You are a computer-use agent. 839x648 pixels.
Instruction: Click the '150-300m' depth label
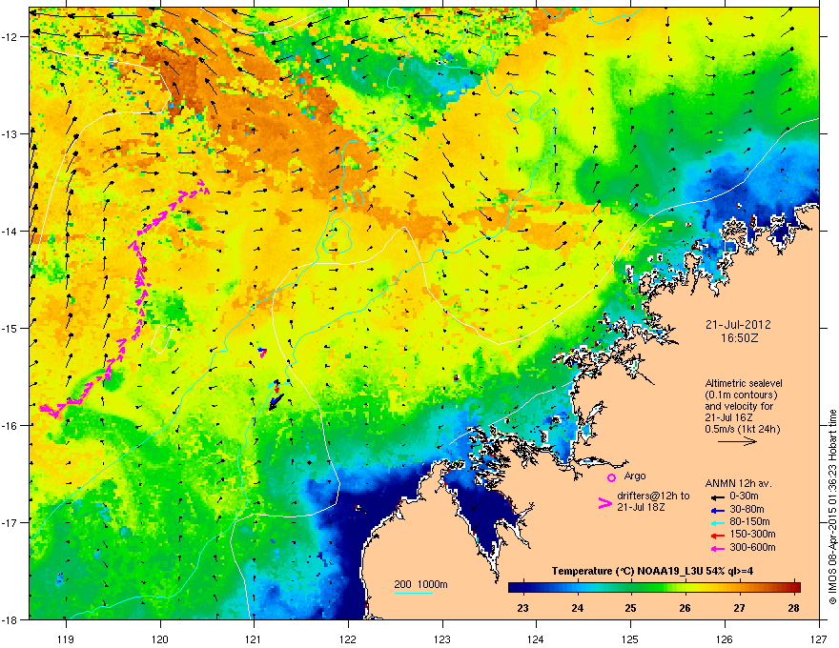click(753, 534)
